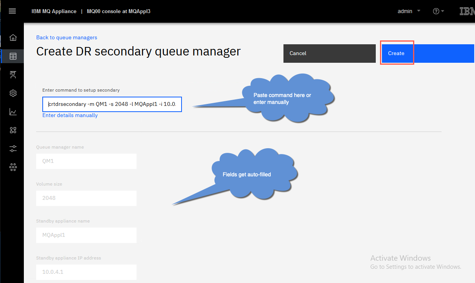
Task: Open the dots cluster sidebar icon
Action: point(13,167)
